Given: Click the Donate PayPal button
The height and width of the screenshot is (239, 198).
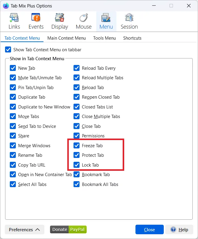Looking at the screenshot, I should point(68,229).
